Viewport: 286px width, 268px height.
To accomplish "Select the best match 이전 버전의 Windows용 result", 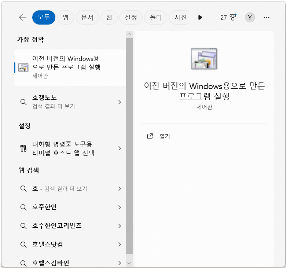I will pos(70,67).
